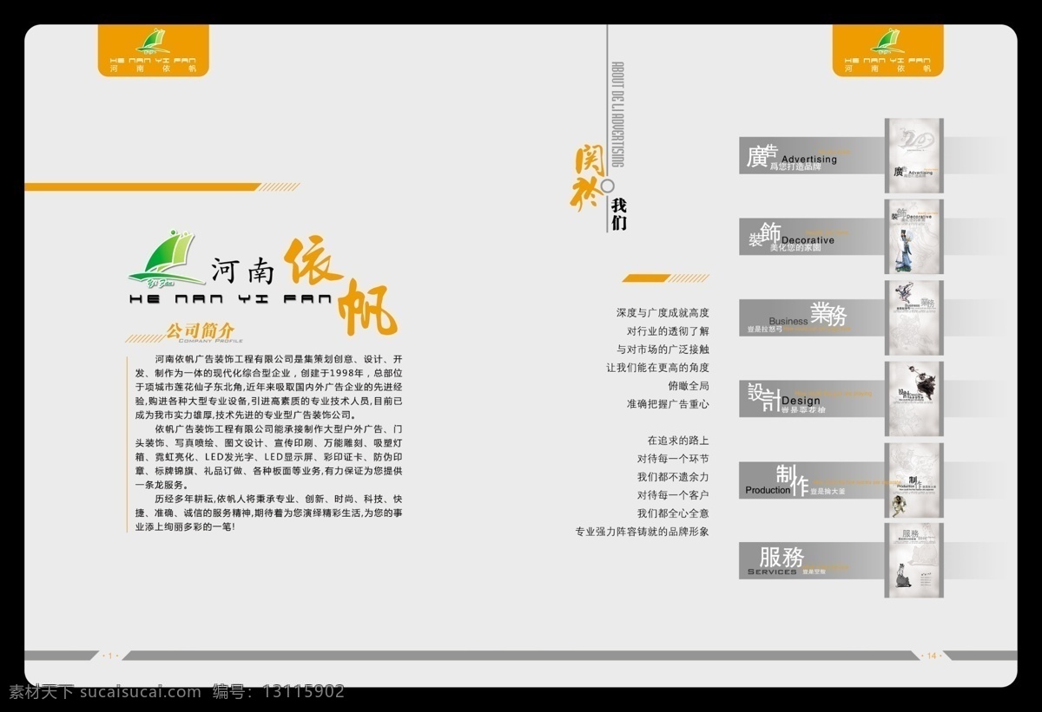The height and width of the screenshot is (712, 1042).
Task: Select the line 俯瞰全局
Action: click(x=689, y=386)
